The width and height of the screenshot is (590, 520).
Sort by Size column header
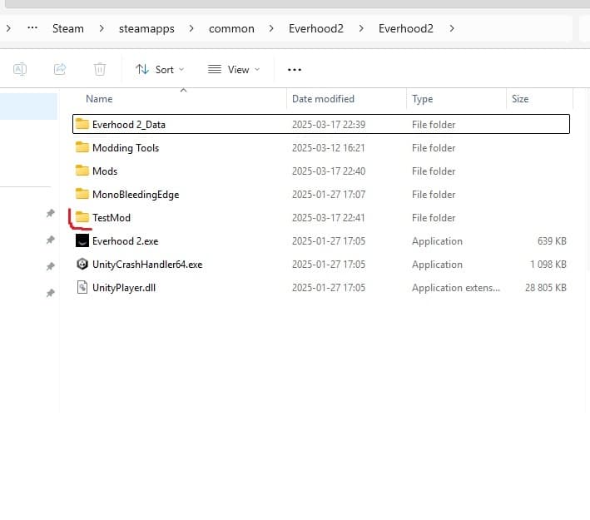tap(520, 99)
